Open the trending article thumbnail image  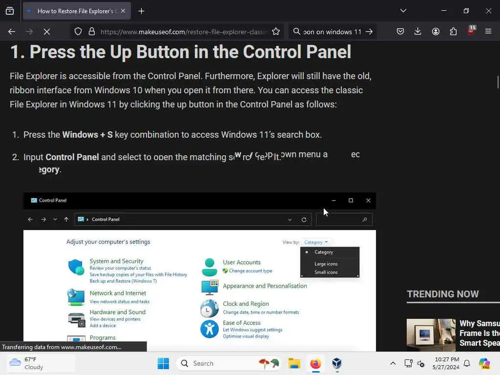(431, 335)
